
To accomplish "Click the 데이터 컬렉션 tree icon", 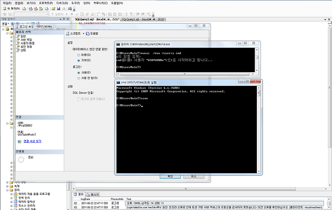I will [x=16, y=202].
